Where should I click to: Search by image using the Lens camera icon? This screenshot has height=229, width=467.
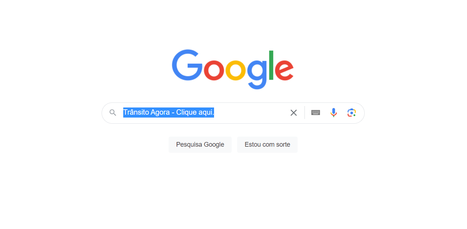[x=352, y=113]
